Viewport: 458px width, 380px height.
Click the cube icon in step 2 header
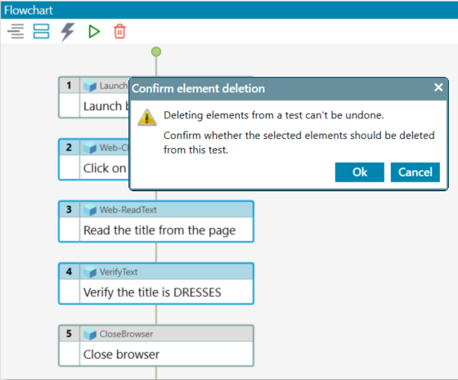(90, 148)
